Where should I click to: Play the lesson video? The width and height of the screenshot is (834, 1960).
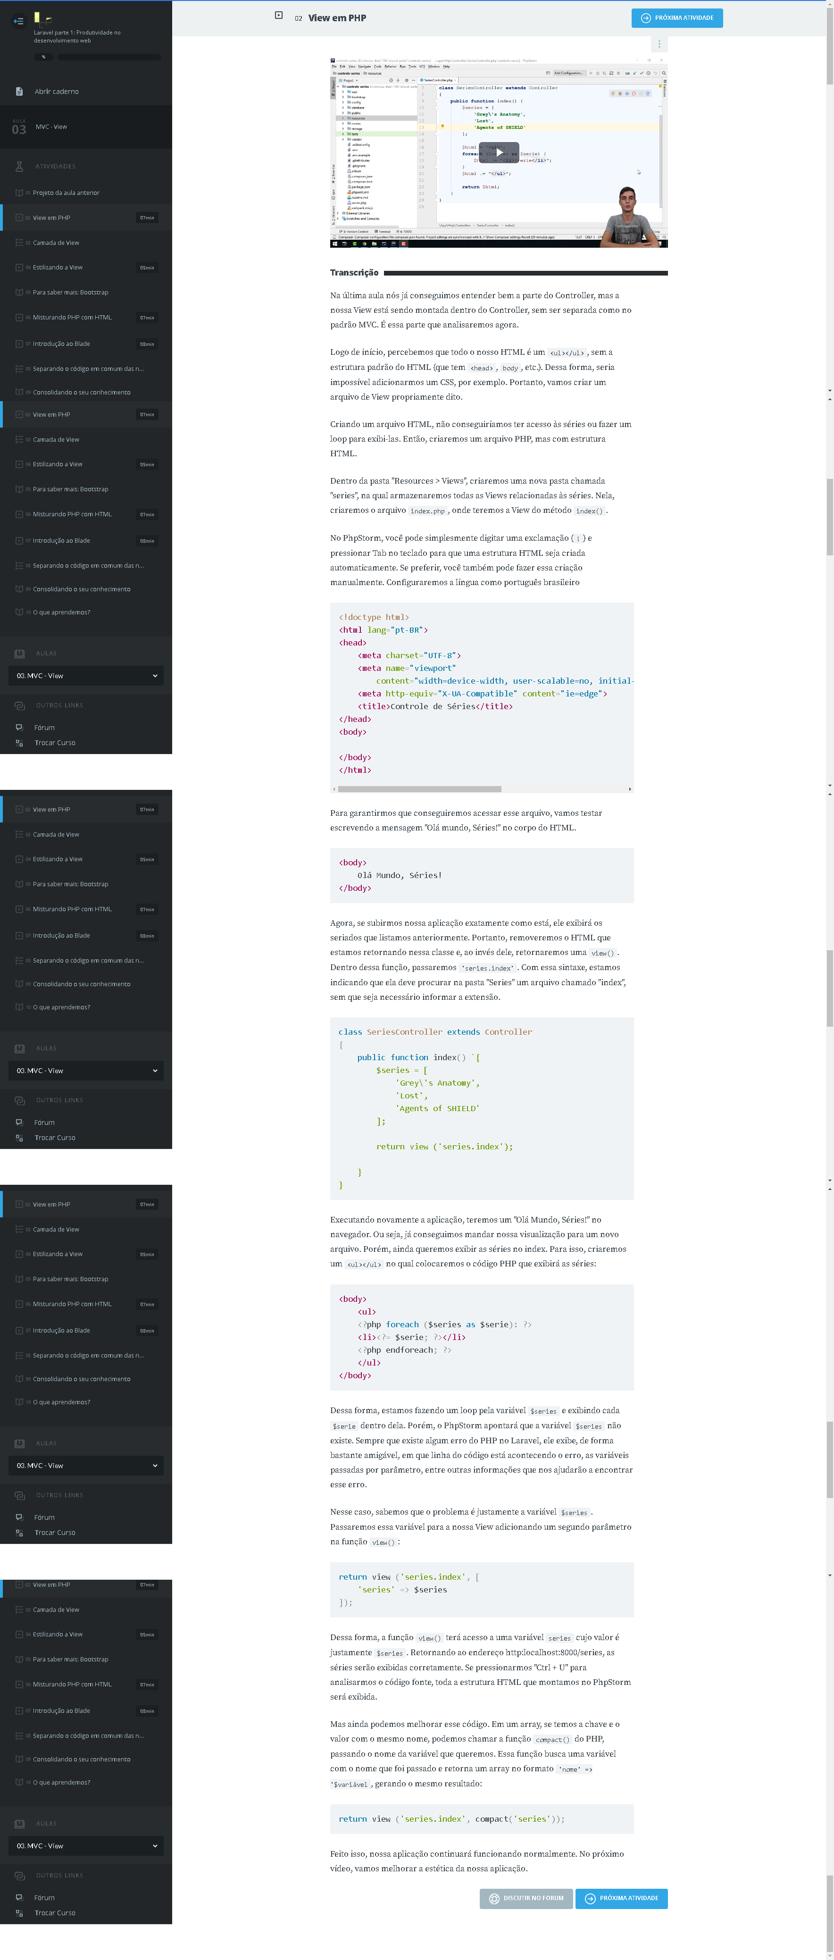coord(499,152)
